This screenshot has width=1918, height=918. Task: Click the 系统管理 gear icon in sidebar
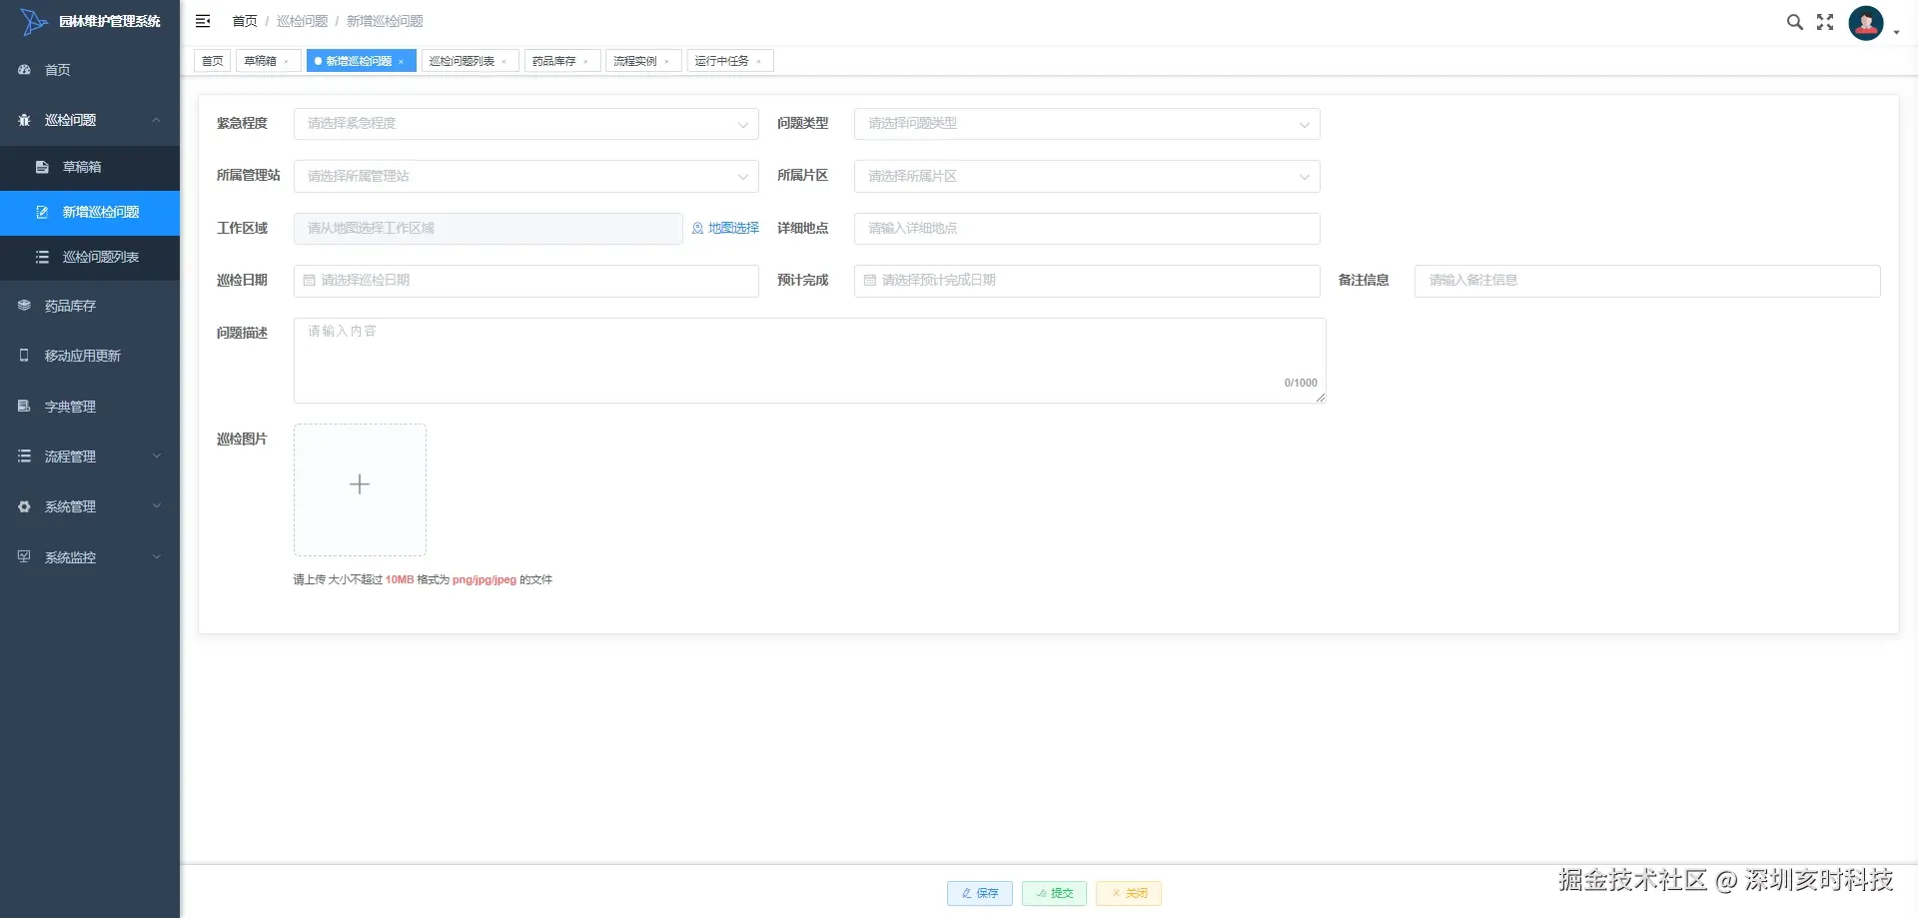pyautogui.click(x=24, y=506)
